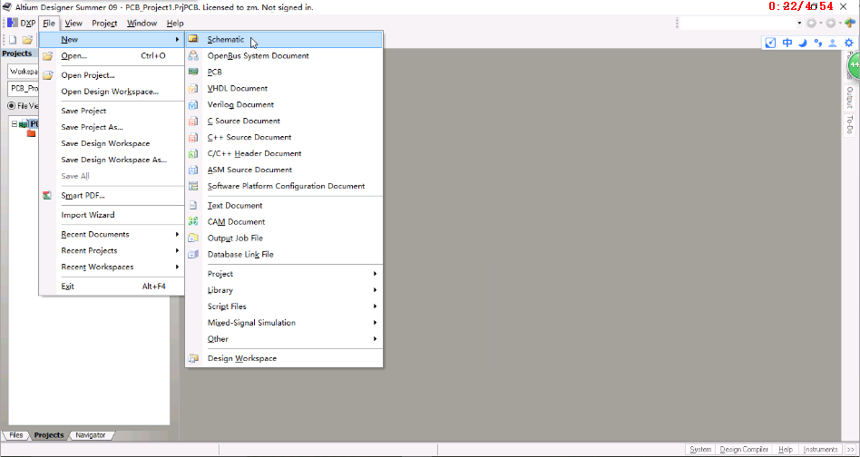Click the Verilog Document icon
Viewport: 860px width, 457px height.
click(193, 104)
